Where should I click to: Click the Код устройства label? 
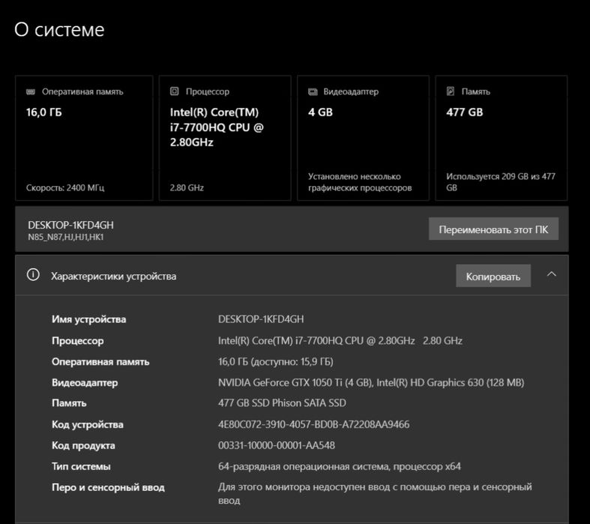[x=88, y=425]
